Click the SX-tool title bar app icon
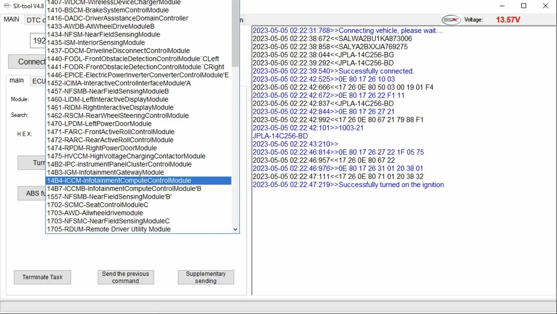 click(x=7, y=6)
